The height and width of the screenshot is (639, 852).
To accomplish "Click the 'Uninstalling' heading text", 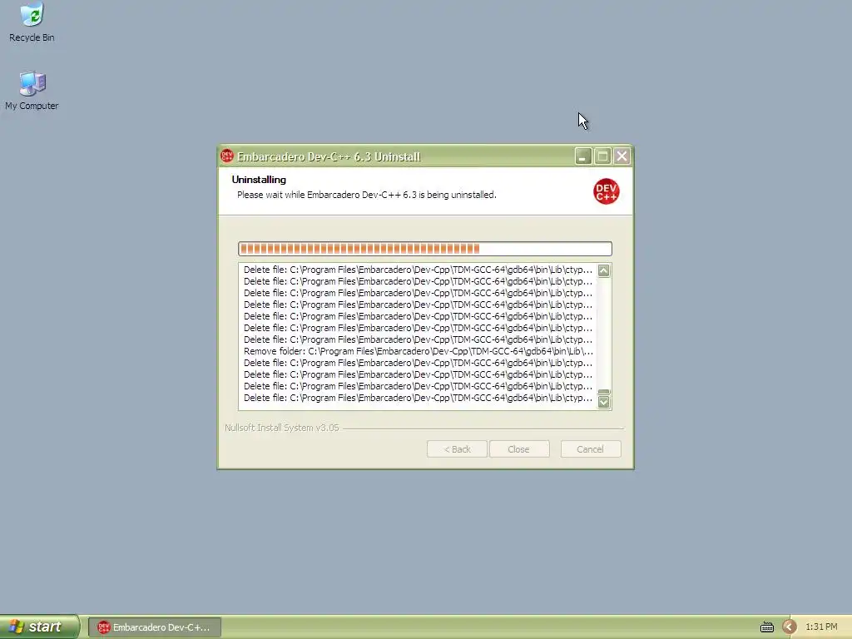I will (x=259, y=180).
